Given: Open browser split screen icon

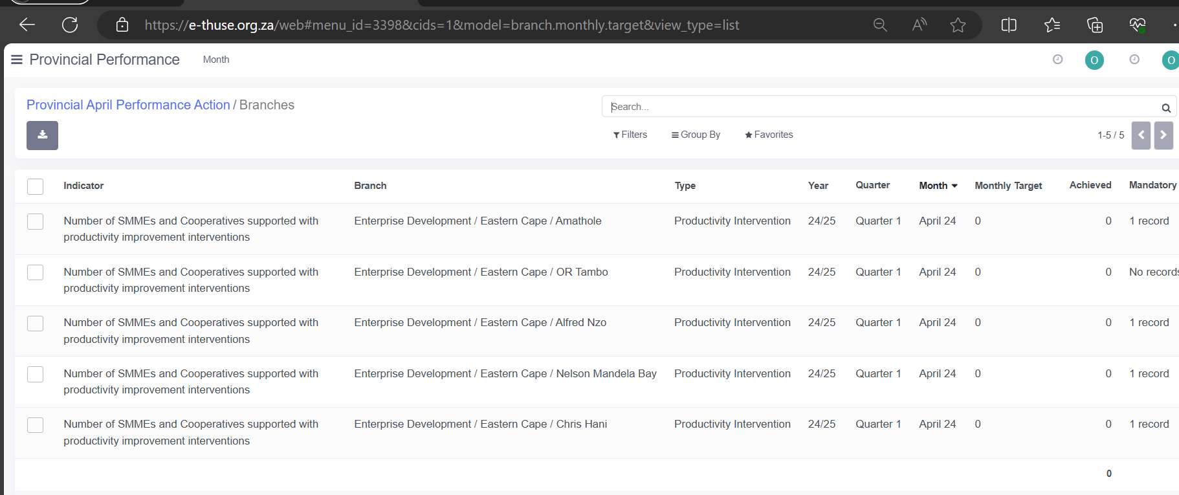Looking at the screenshot, I should tap(1008, 25).
